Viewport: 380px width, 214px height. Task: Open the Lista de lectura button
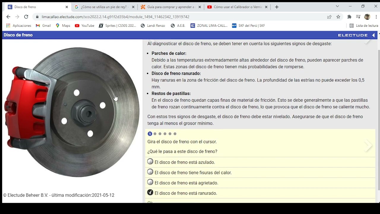pyautogui.click(x=364, y=26)
